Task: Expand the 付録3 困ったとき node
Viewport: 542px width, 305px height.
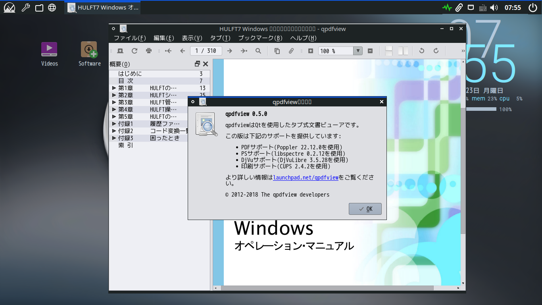Action: (x=114, y=138)
